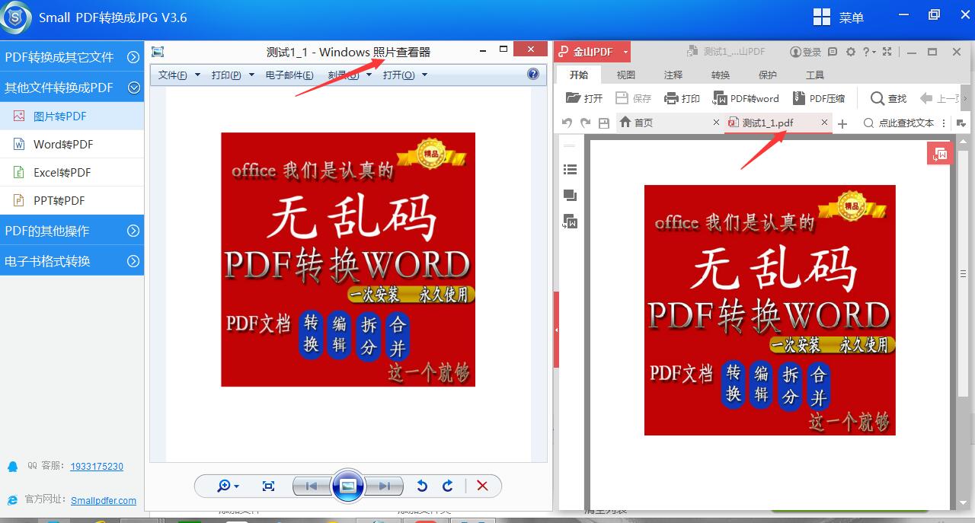Click 打开 folder button in 金山PDF
This screenshot has width=975, height=523.
tap(584, 98)
